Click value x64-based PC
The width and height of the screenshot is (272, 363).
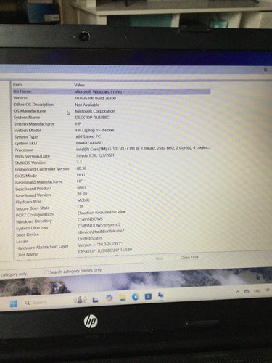[x=88, y=136]
